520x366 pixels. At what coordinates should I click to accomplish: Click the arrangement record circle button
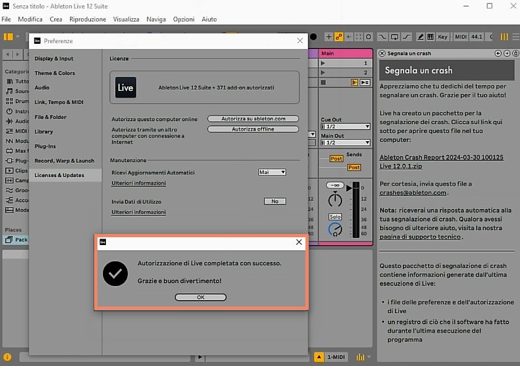[x=313, y=37]
